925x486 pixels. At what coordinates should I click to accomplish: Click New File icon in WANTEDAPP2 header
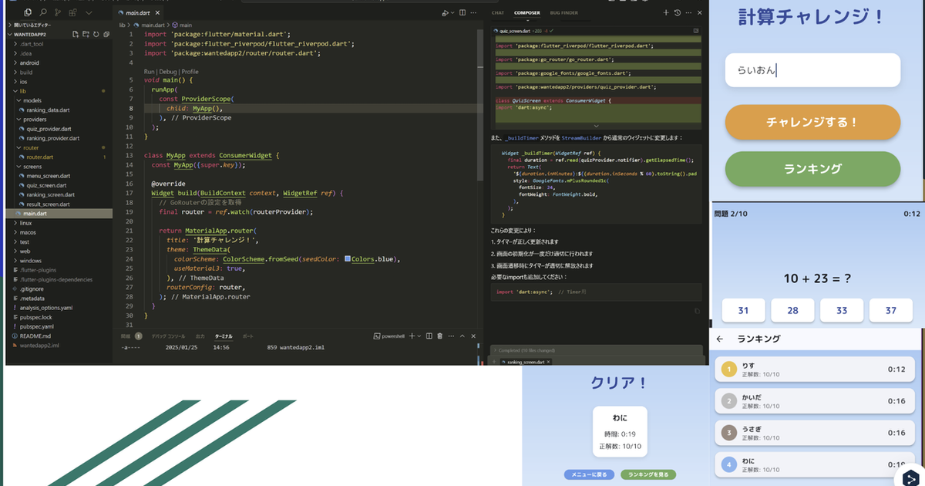point(76,35)
